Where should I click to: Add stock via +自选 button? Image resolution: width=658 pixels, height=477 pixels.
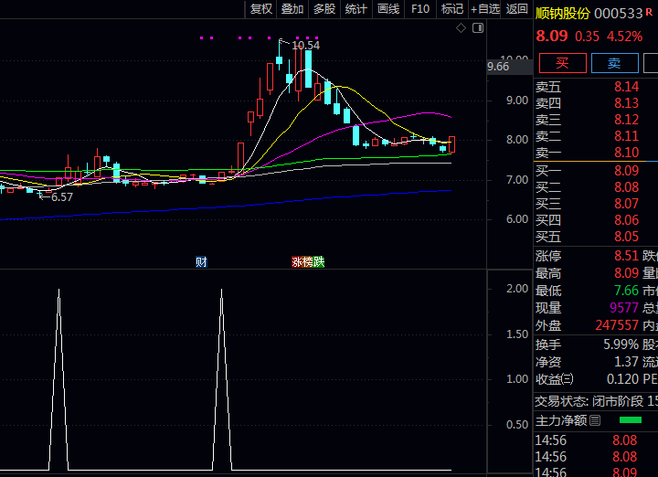point(484,9)
